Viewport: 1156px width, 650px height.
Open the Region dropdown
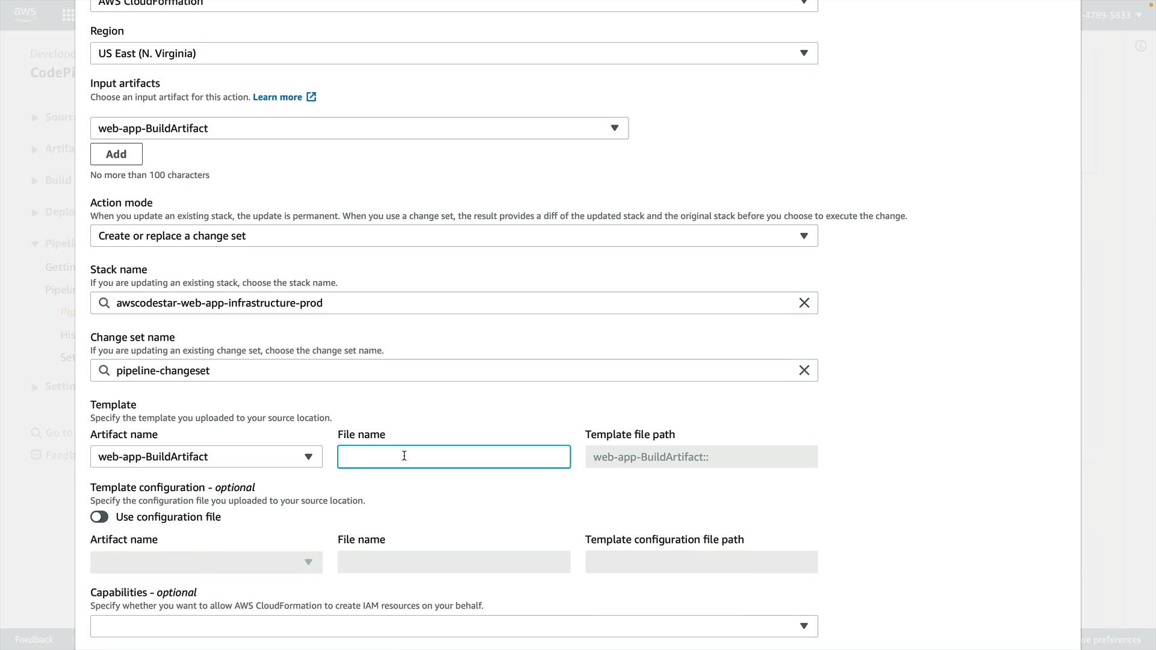453,54
